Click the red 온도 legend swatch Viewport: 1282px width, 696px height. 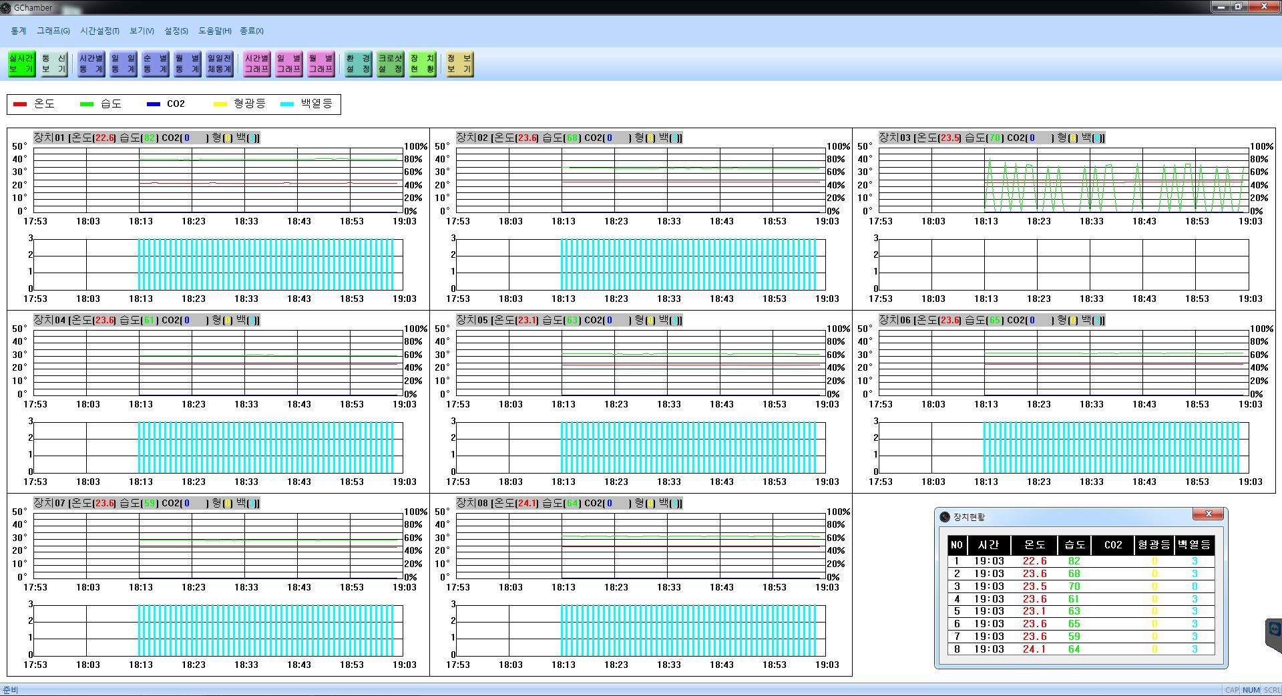(x=20, y=104)
